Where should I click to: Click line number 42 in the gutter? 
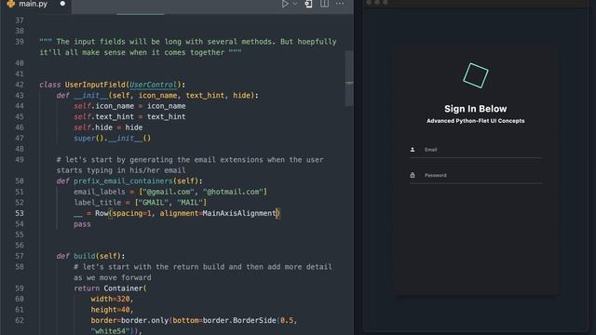[x=20, y=85]
